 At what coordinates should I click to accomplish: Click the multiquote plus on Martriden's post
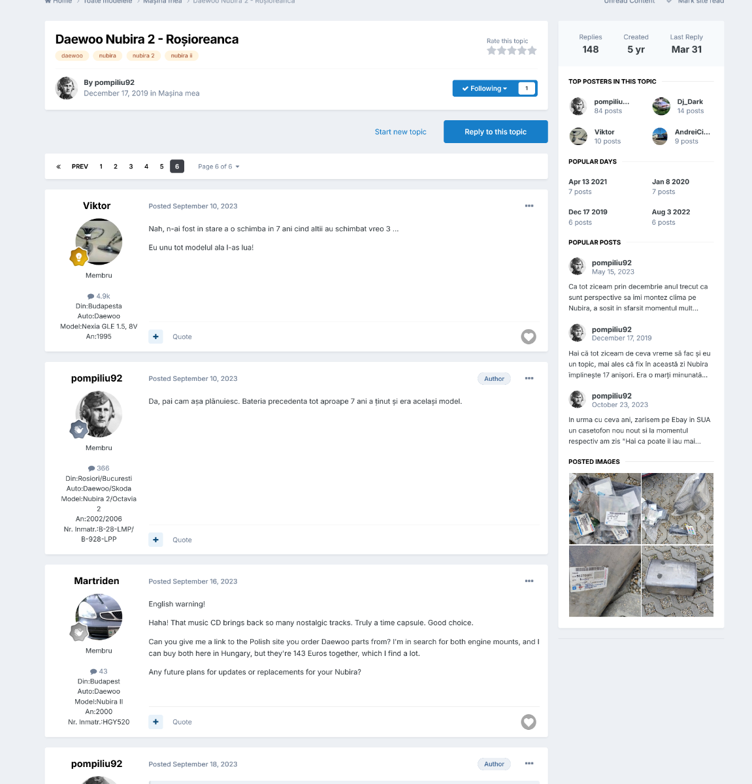pos(155,722)
